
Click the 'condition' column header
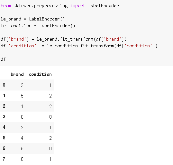click(40, 74)
